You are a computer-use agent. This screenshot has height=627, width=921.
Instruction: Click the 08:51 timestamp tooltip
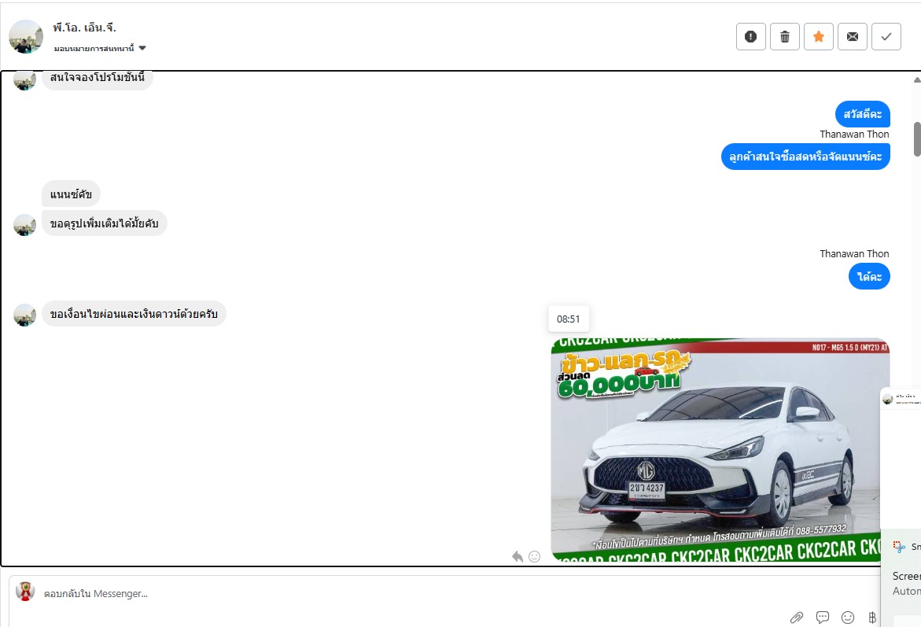pos(568,319)
